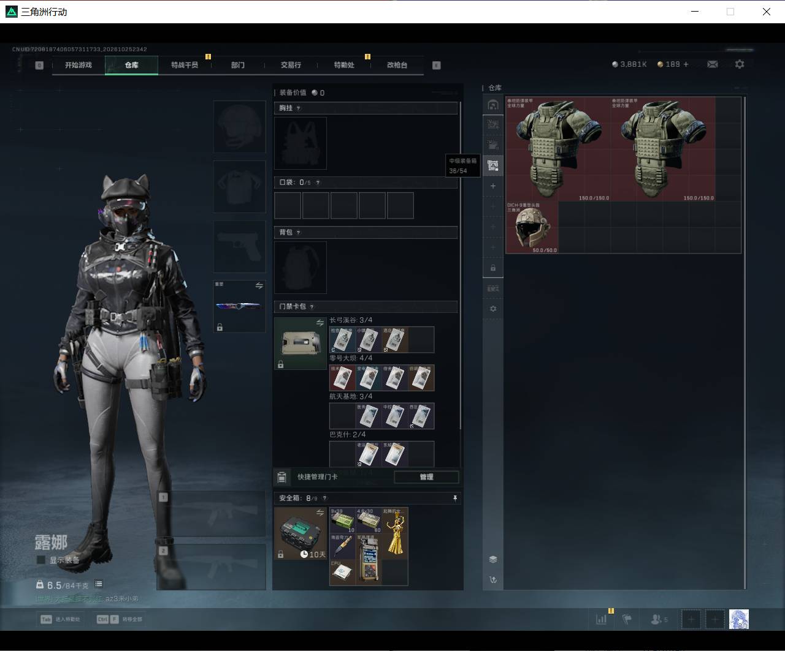Open the settings gear in top bar
Screen dimensions: 785x651
tap(740, 64)
